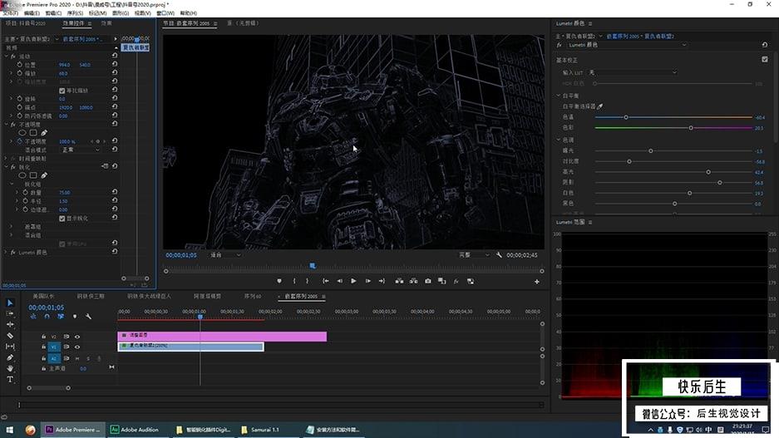This screenshot has width=779, height=438.
Task: Export frame with the camera icon
Action: tap(428, 281)
